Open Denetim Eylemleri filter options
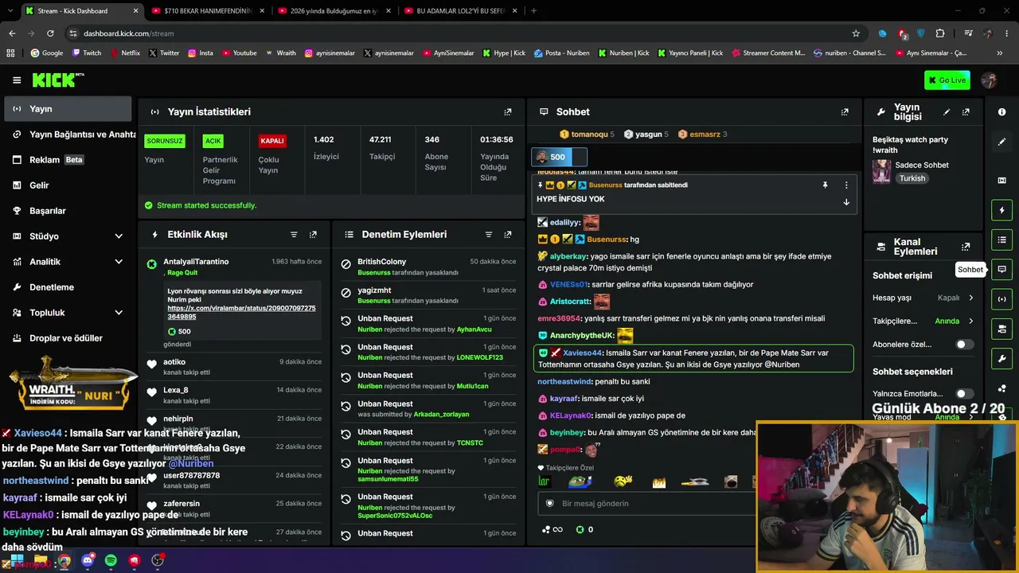This screenshot has height=573, width=1019. pos(489,235)
